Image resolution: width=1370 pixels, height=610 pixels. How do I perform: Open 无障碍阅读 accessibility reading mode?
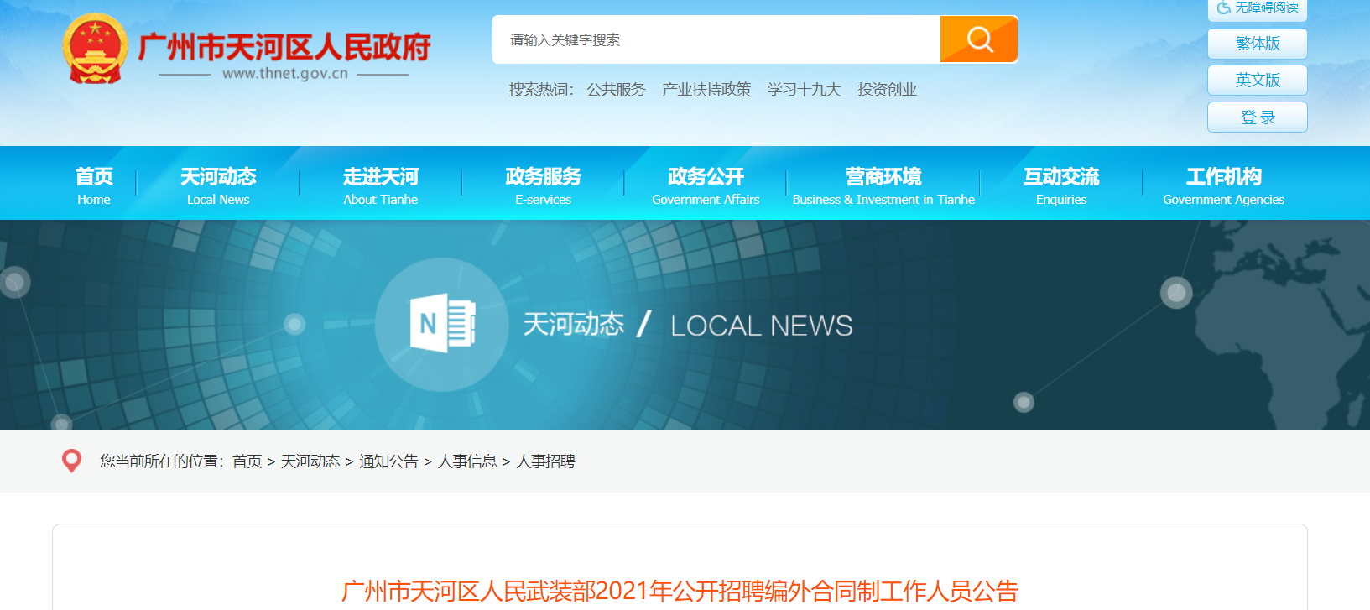click(x=1258, y=9)
